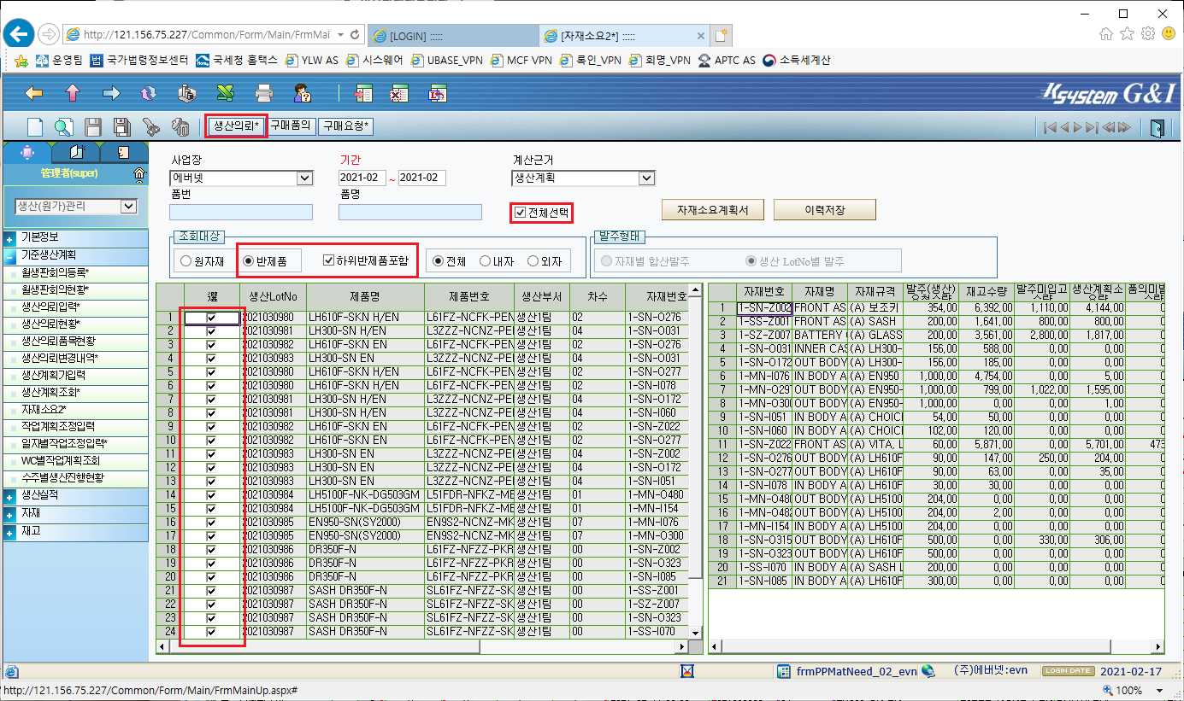The image size is (1184, 701).
Task: Select the 외자 radio button
Action: [x=533, y=261]
